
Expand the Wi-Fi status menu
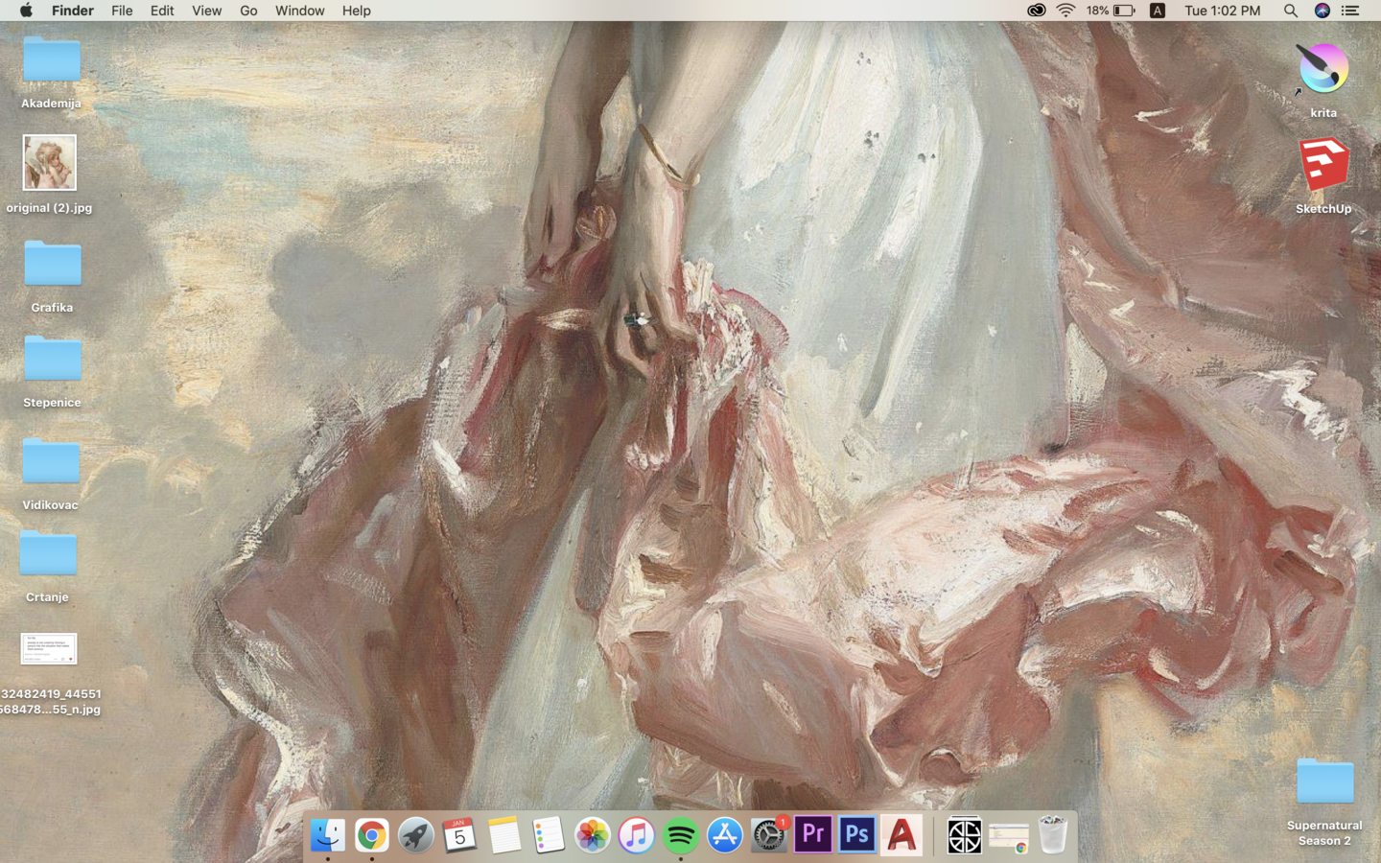1065,11
